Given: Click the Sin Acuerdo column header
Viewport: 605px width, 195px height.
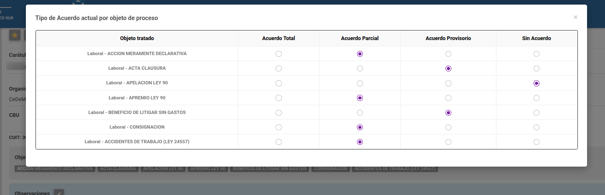Looking at the screenshot, I should (x=537, y=38).
